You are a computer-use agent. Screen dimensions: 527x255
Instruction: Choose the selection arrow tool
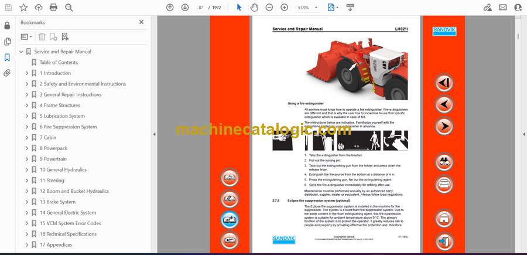(239, 8)
